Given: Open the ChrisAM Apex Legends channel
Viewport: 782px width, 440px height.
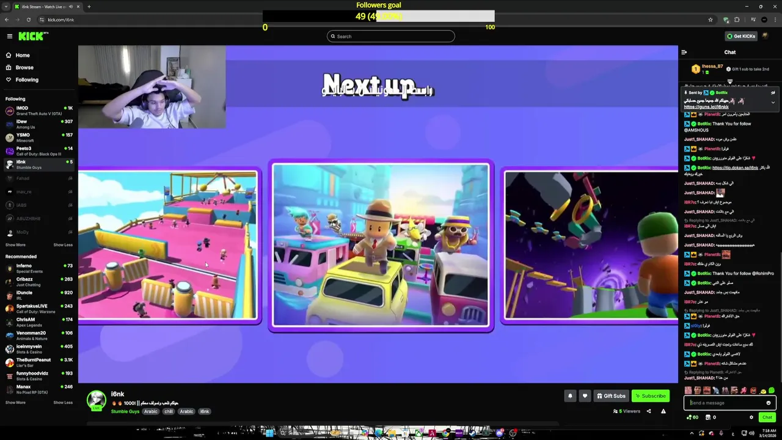Looking at the screenshot, I should (x=39, y=322).
